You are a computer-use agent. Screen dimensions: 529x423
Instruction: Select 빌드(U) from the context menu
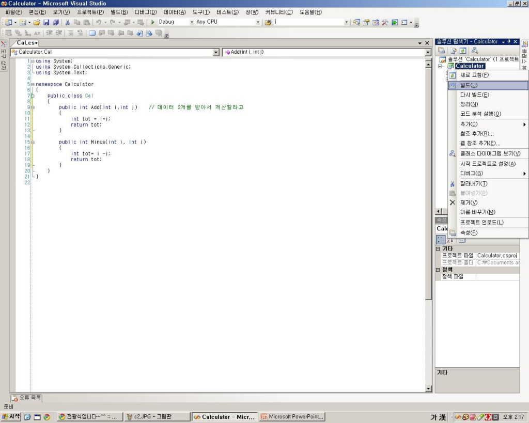click(488, 85)
